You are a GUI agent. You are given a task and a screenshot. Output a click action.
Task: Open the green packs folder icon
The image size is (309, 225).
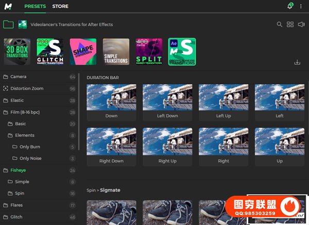coord(8,24)
